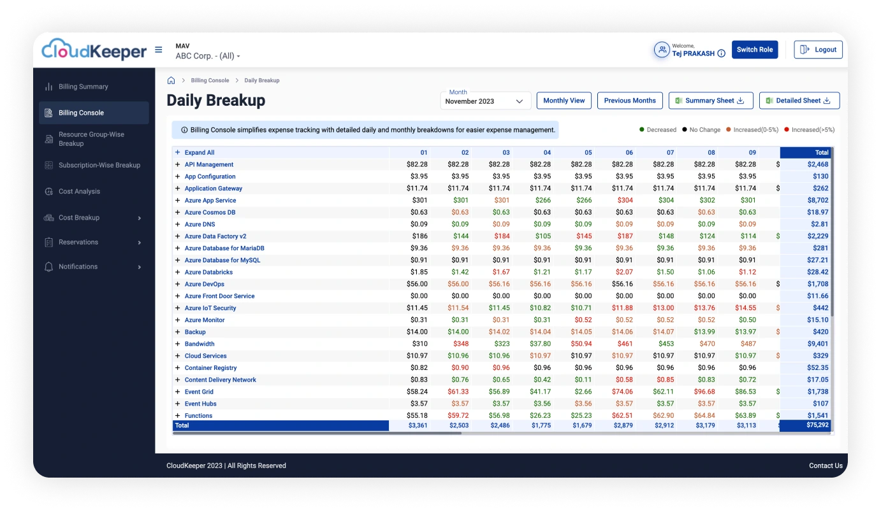
Task: Click the Increased(>5%) red legend dot
Action: coord(786,130)
